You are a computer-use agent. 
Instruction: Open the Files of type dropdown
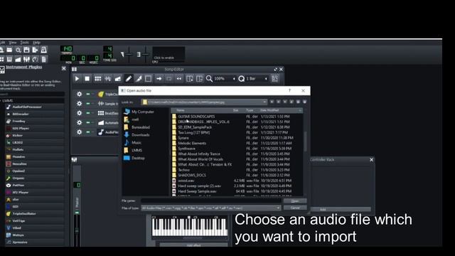pos(211,208)
